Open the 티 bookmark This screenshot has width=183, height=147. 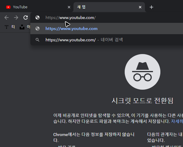click(10, 27)
